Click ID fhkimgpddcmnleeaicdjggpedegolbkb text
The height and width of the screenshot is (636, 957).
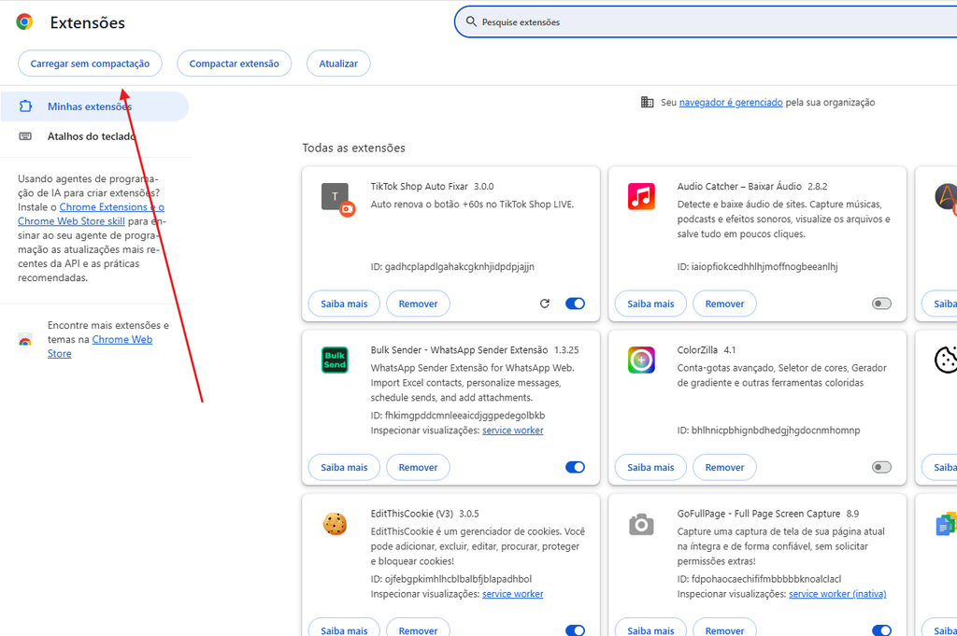point(458,416)
